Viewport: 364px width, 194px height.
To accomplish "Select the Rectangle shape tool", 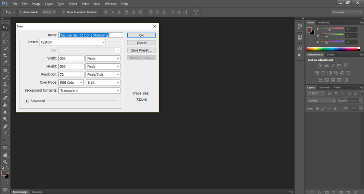I will (5, 147).
